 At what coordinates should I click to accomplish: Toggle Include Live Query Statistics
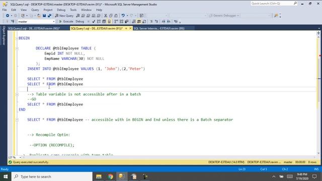(x=121, y=21)
